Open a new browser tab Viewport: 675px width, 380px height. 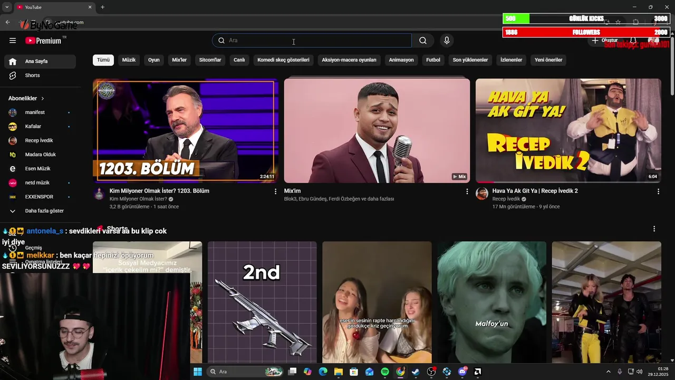click(x=102, y=7)
